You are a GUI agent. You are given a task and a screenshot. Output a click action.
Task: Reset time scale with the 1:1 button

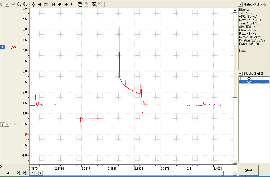pyautogui.click(x=34, y=173)
